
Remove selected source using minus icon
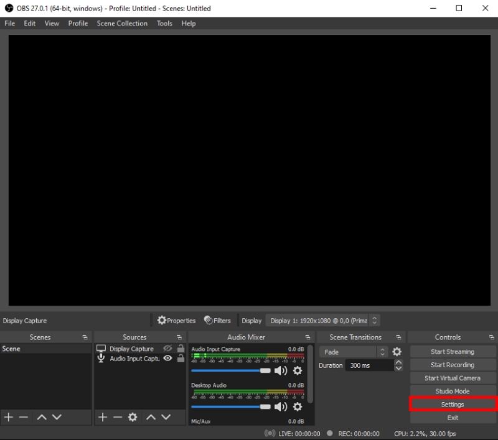[x=118, y=416]
